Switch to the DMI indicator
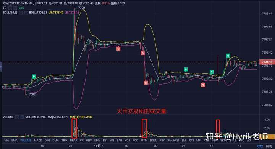 point(47,141)
